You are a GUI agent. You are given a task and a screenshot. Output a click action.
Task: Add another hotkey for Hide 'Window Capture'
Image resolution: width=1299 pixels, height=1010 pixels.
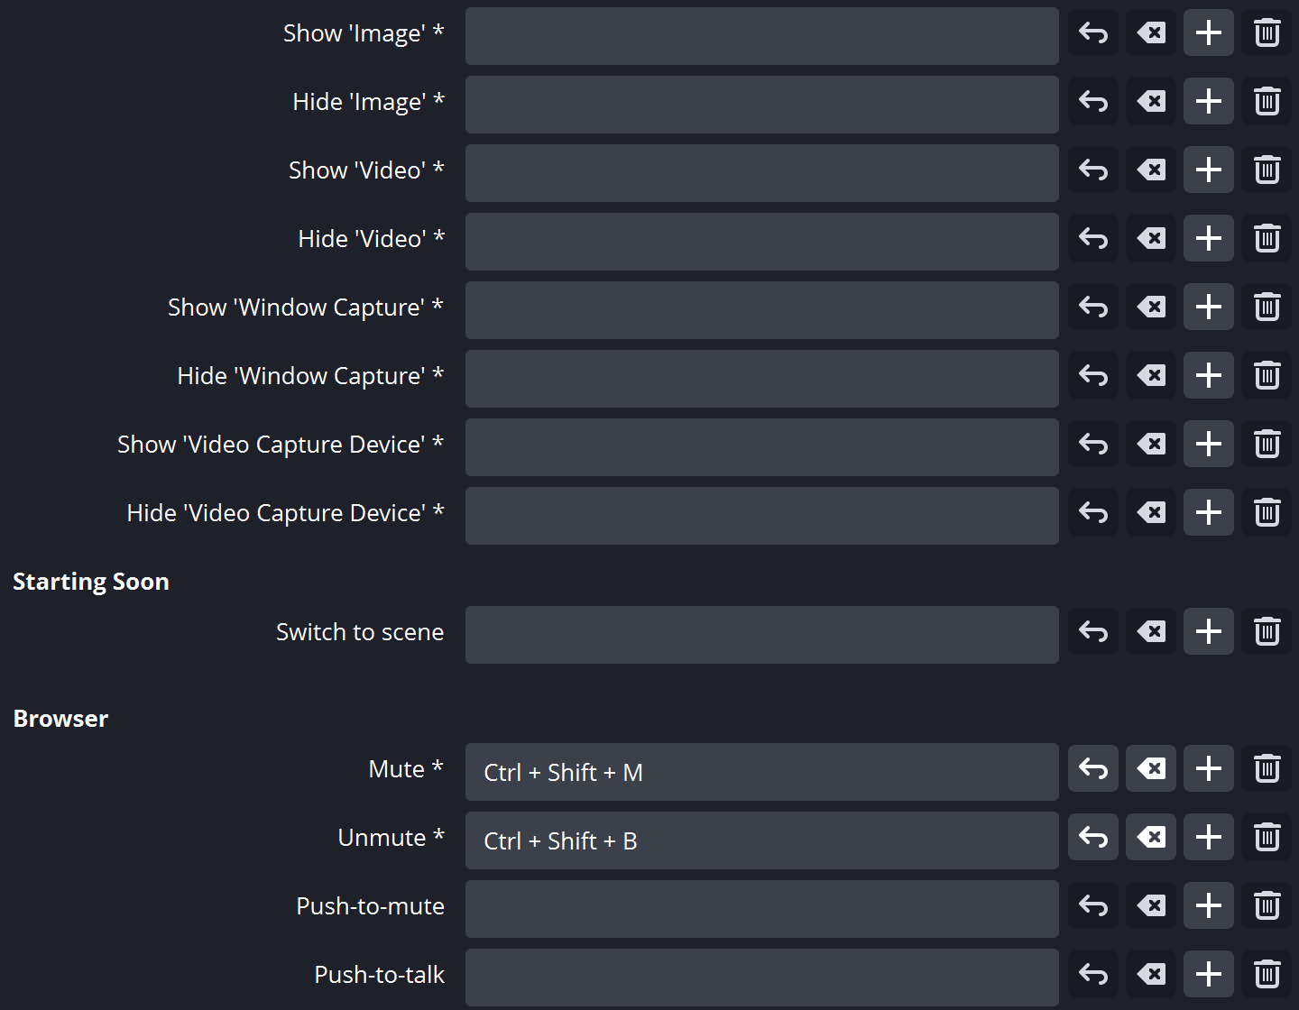1208,375
